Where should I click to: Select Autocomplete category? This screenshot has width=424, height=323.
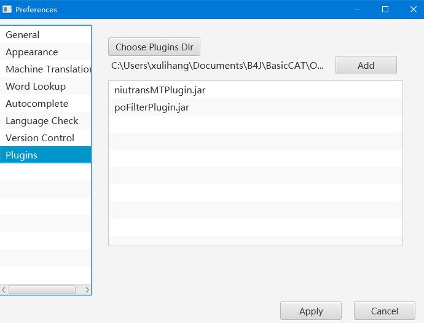tap(45, 104)
